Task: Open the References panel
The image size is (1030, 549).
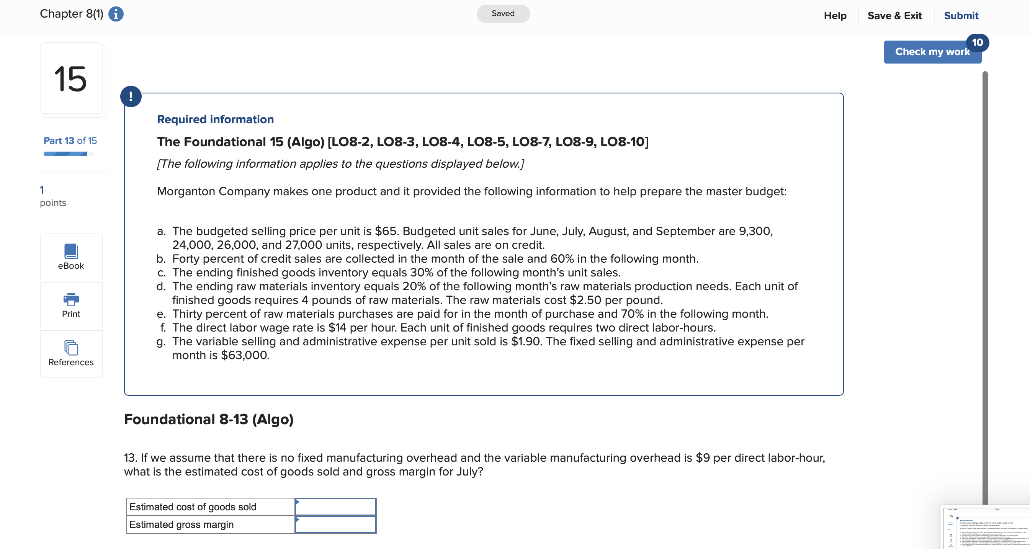Action: (71, 353)
